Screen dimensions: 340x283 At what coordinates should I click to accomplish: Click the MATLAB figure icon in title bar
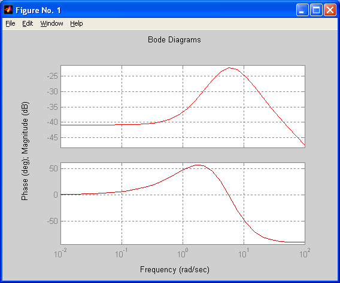pyautogui.click(x=8, y=10)
